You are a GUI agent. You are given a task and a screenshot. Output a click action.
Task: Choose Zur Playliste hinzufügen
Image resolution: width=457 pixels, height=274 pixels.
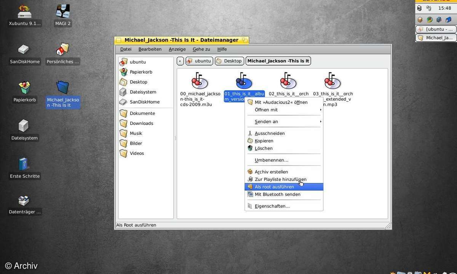(x=284, y=179)
